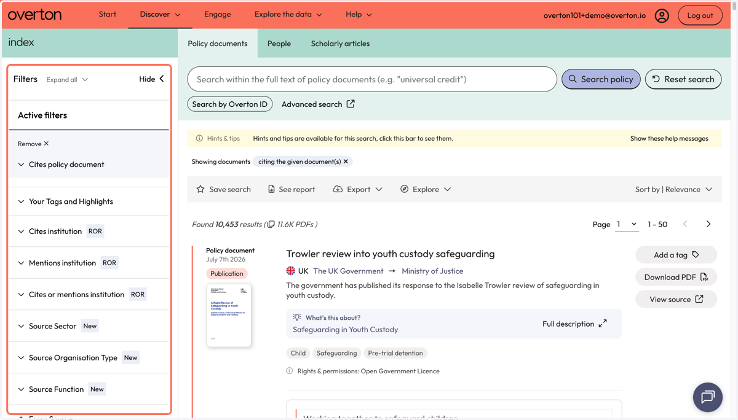Screen dimensions: 738x420
Task: Click the What's this about lightbulb icon
Action: coord(297,317)
